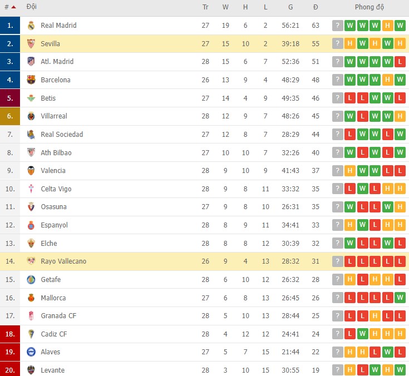Click Atl. Madrid's red L form badge
This screenshot has height=376, width=409.
400,62
